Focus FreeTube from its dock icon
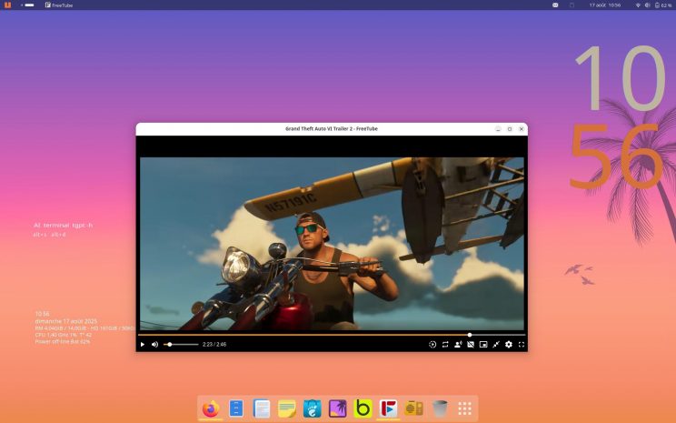The image size is (676, 423). (x=389, y=408)
